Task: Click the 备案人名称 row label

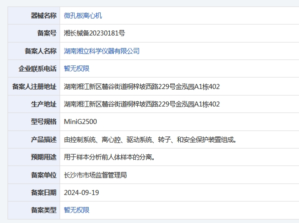Action: coord(41,51)
